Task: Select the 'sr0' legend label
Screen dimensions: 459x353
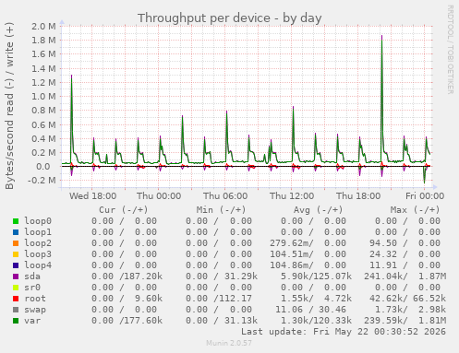Action: click(x=32, y=288)
